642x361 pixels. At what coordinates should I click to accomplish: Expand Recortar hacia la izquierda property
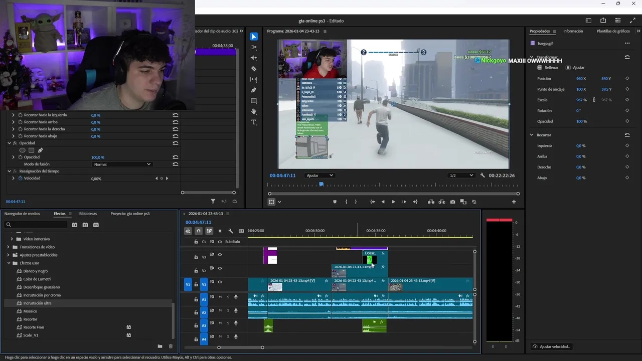[x=14, y=115]
